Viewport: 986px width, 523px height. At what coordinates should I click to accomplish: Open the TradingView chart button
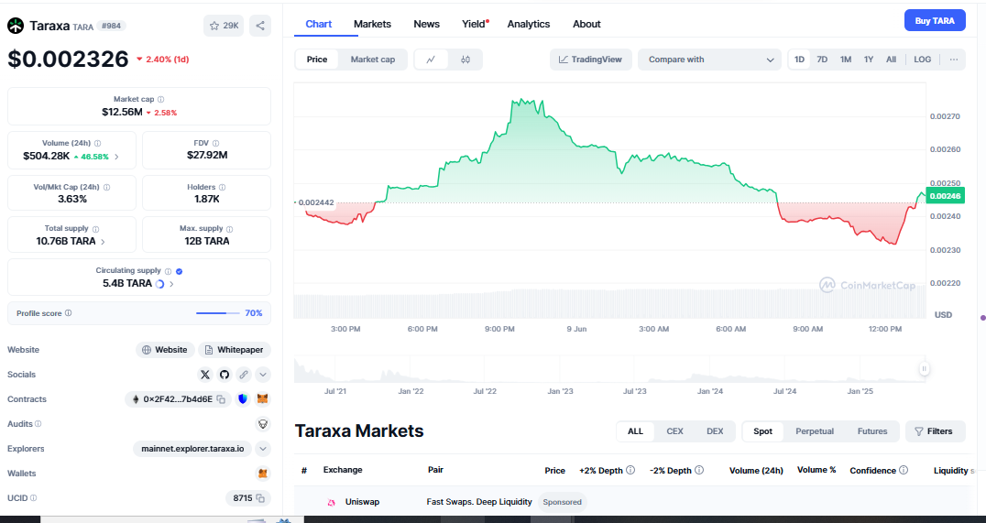590,60
